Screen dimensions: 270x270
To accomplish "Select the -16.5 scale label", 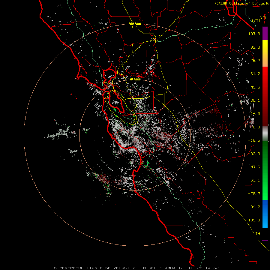I will 254,140.
